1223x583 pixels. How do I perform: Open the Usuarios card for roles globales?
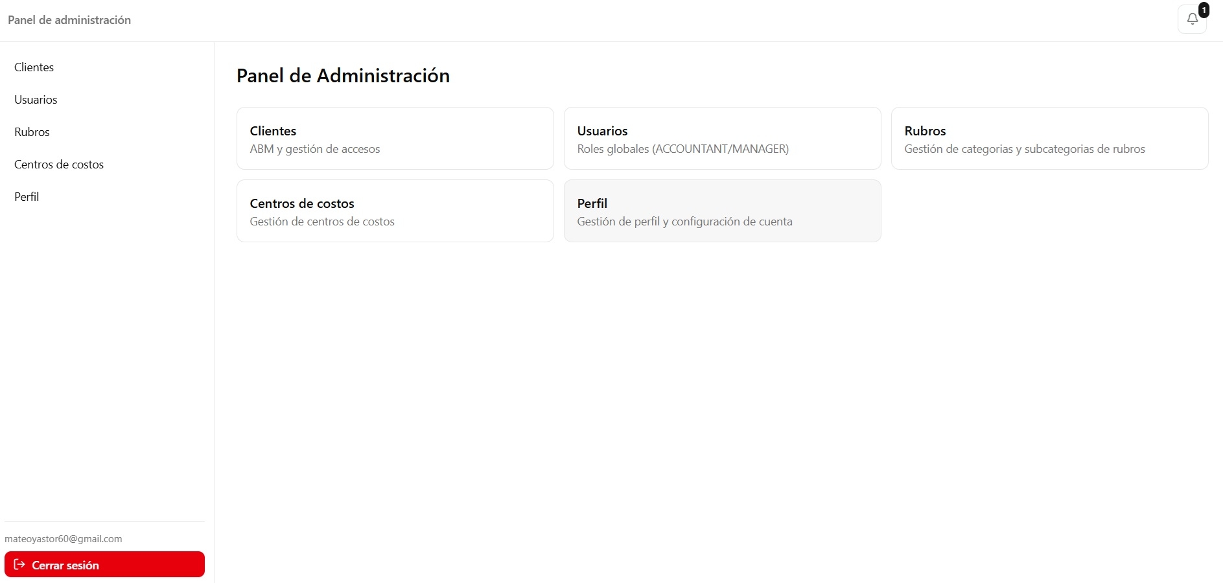(x=722, y=138)
